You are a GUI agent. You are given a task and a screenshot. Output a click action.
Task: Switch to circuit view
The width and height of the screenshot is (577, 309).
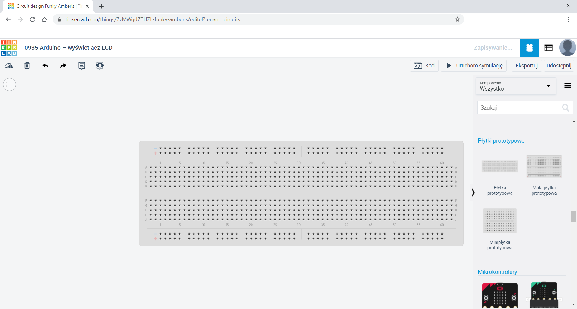[529, 48]
